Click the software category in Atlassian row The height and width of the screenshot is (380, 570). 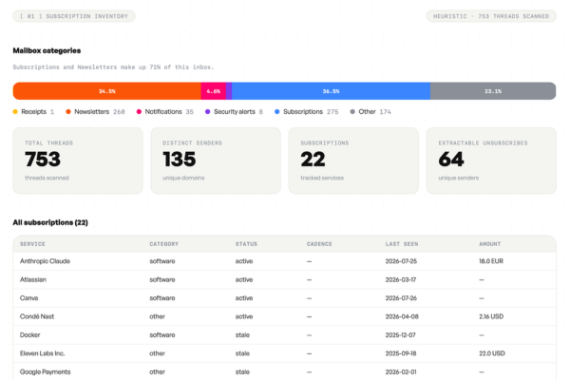coord(162,279)
